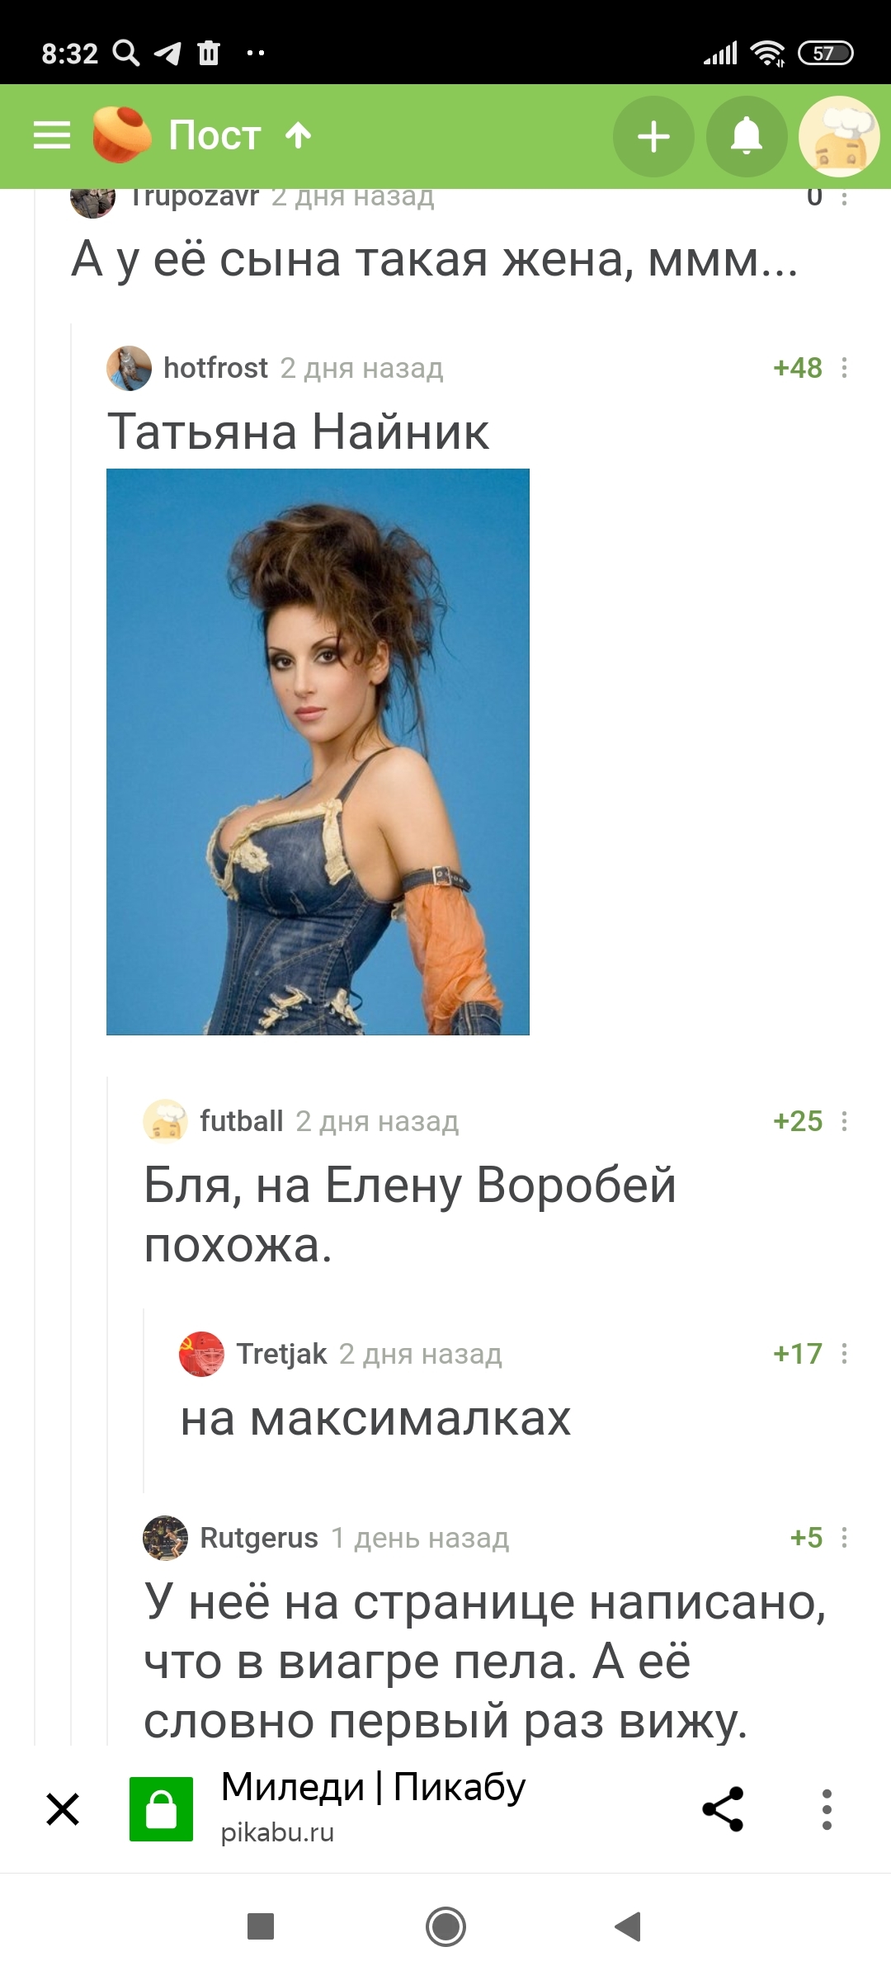The height and width of the screenshot is (1980, 891).
Task: Open Tretjak user profile
Action: (x=281, y=1354)
